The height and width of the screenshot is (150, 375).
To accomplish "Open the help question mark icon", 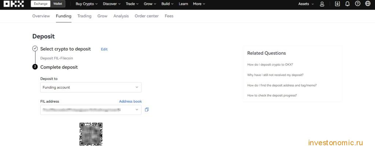I will (357, 4).
